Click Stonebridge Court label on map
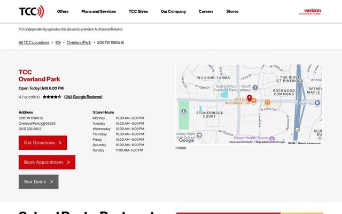 point(209,114)
